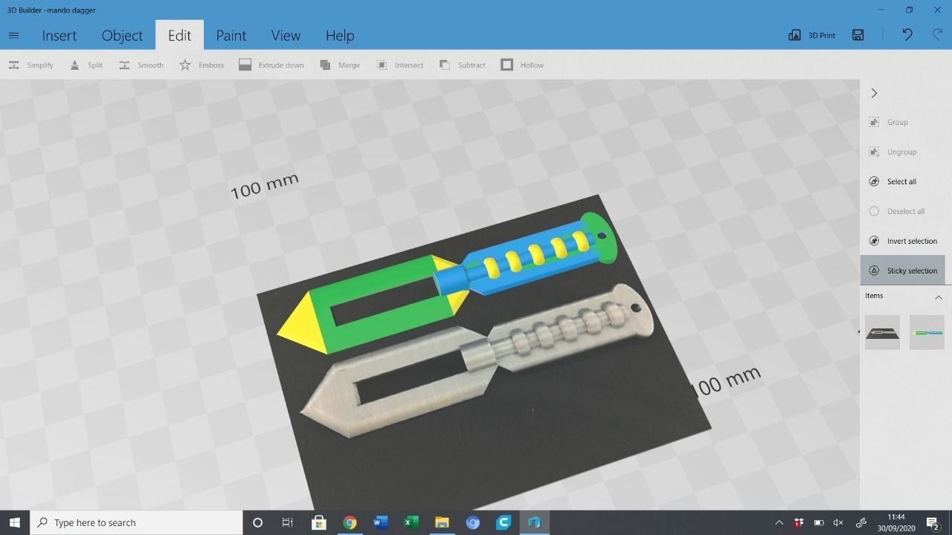Click the Smooth tool
952x535 pixels.
point(141,65)
